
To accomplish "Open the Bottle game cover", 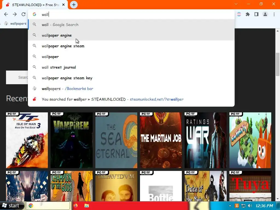I will tap(161, 186).
